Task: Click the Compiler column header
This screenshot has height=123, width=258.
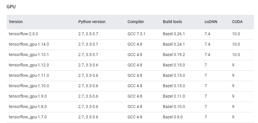Action: [136, 22]
